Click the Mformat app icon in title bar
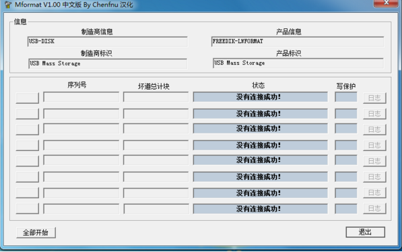402x252 pixels. 8,4
